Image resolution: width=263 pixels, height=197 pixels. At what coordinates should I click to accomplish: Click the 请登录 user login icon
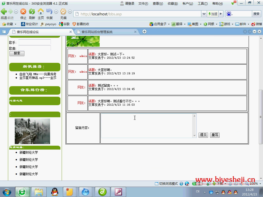(122, 3)
